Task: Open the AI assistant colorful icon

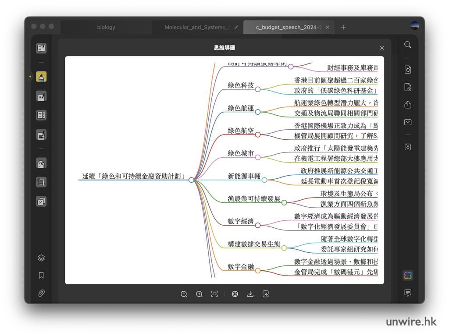Action: coord(408,276)
